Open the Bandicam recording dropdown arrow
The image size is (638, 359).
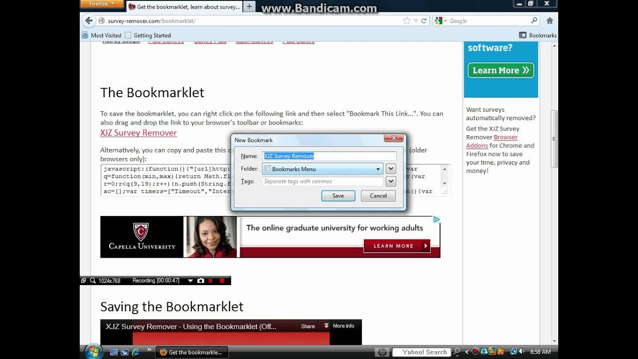pyautogui.click(x=190, y=281)
